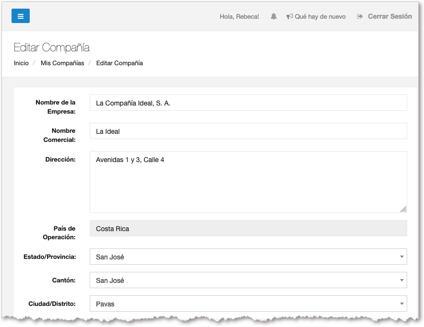The width and height of the screenshot is (424, 327).
Task: Focus the 'Nombre de la Empresa' field
Action: pyautogui.click(x=248, y=103)
